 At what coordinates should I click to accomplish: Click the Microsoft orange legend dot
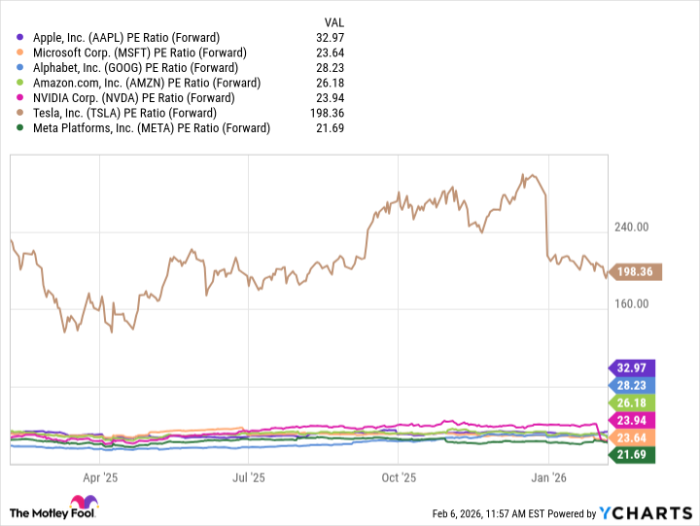point(21,53)
